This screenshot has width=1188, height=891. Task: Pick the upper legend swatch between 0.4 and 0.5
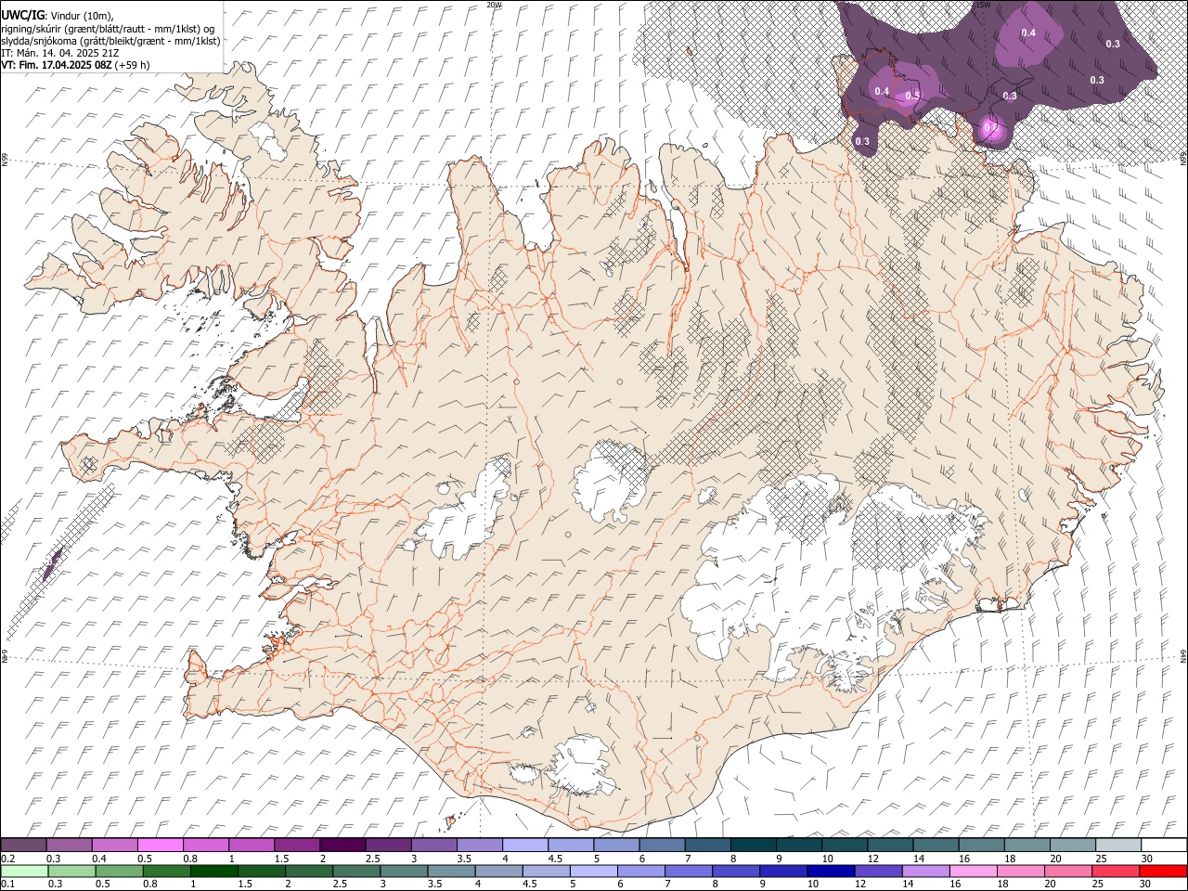[115, 845]
